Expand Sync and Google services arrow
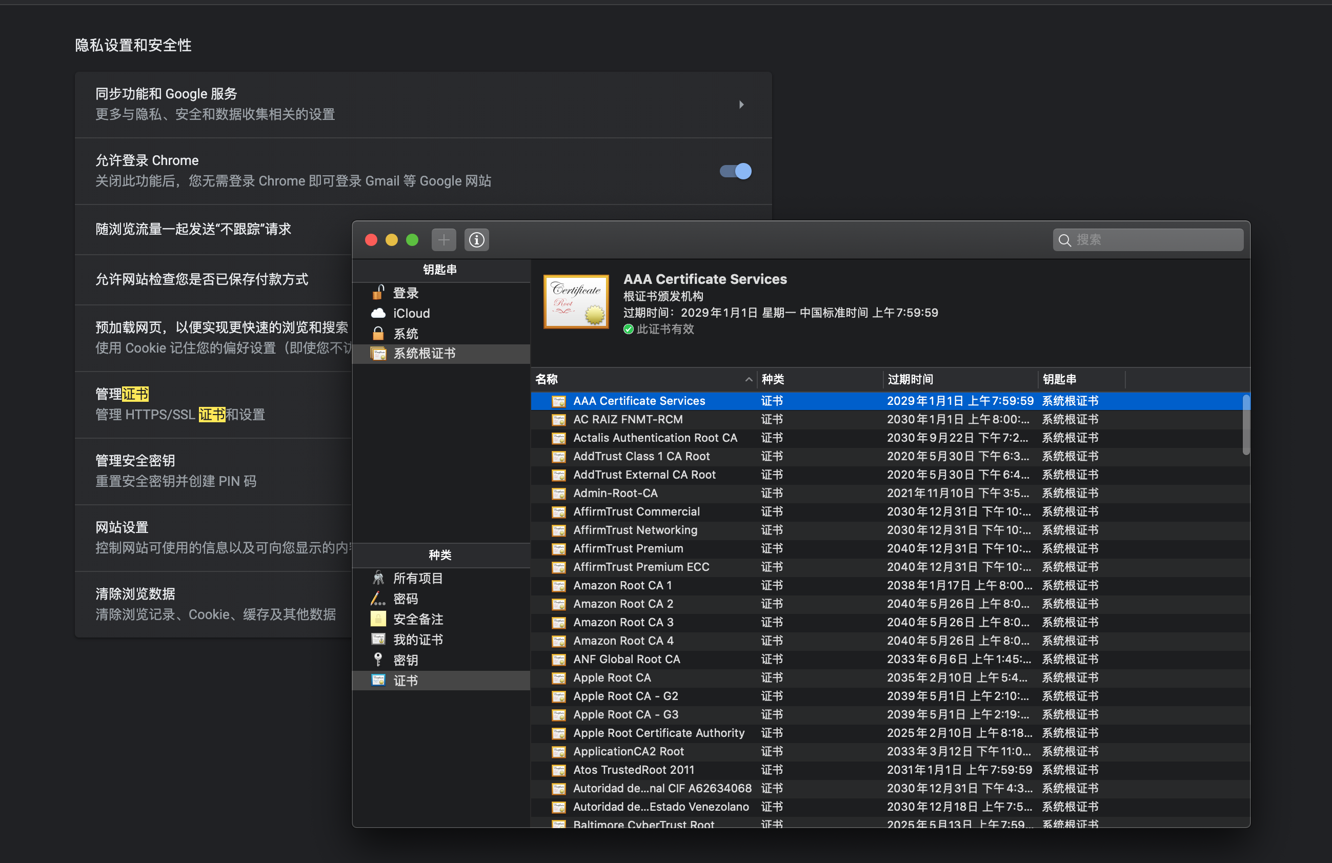1332x863 pixels. [x=741, y=105]
